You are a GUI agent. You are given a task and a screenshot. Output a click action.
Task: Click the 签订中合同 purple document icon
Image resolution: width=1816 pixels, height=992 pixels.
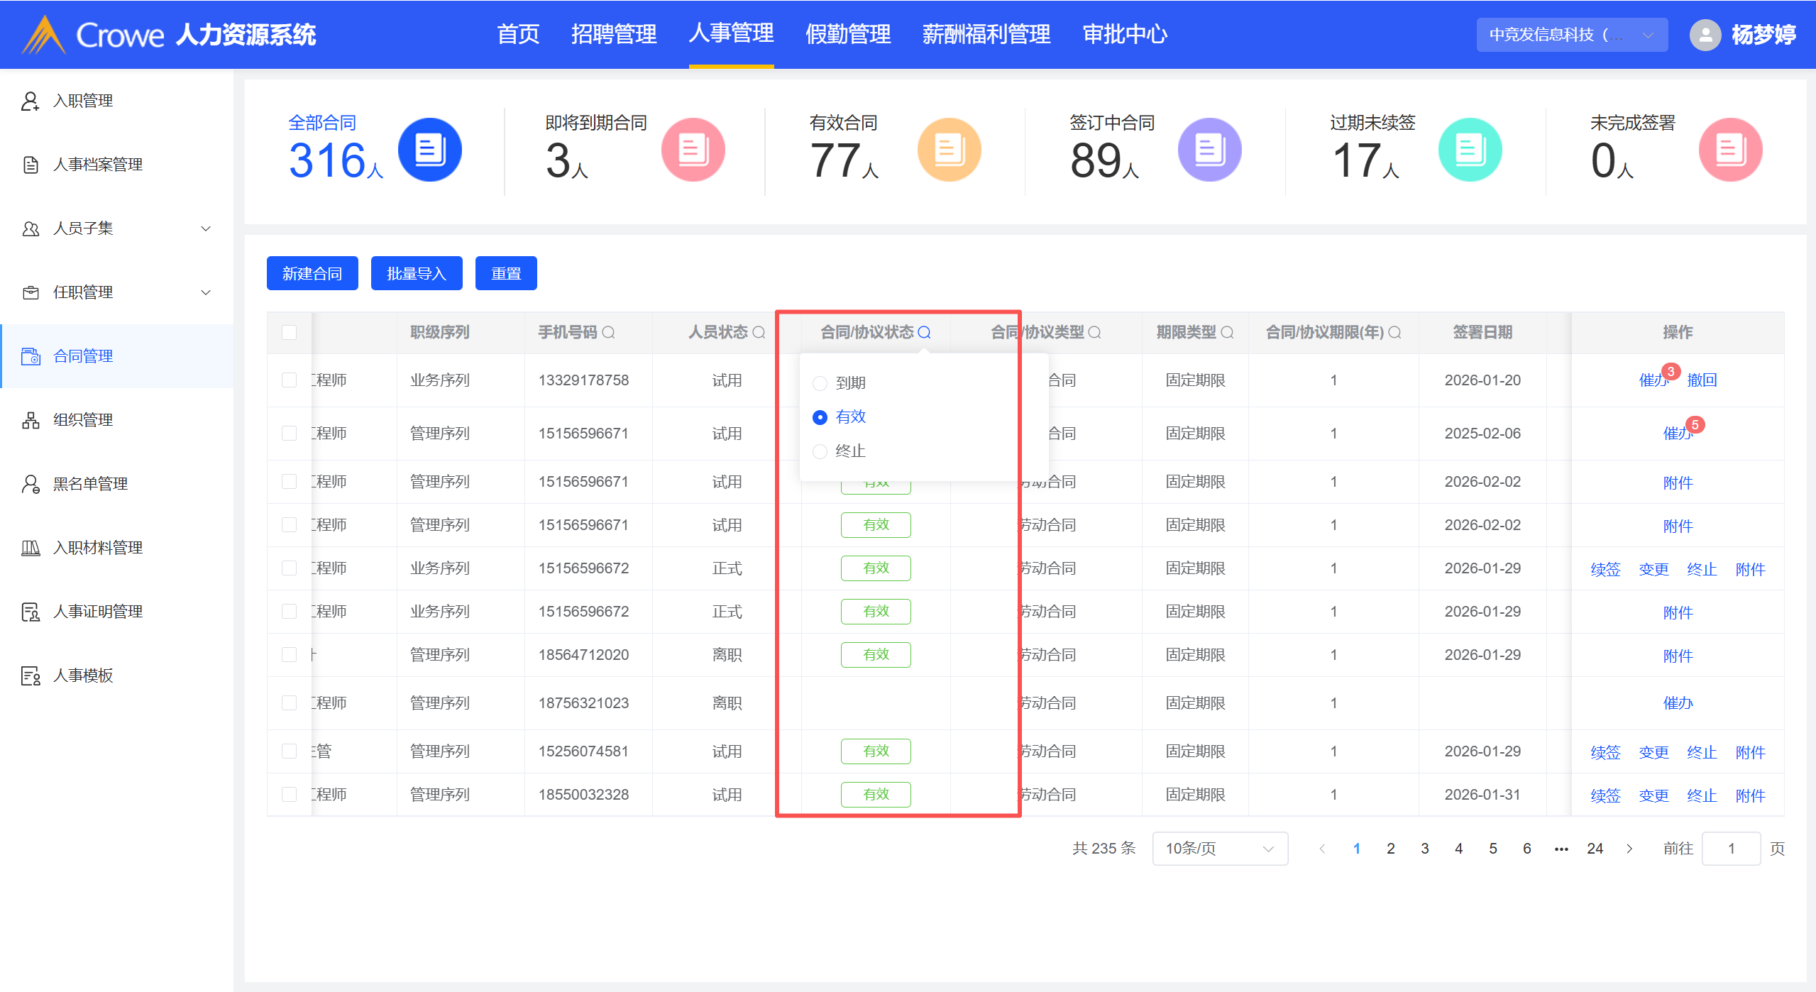coord(1209,150)
